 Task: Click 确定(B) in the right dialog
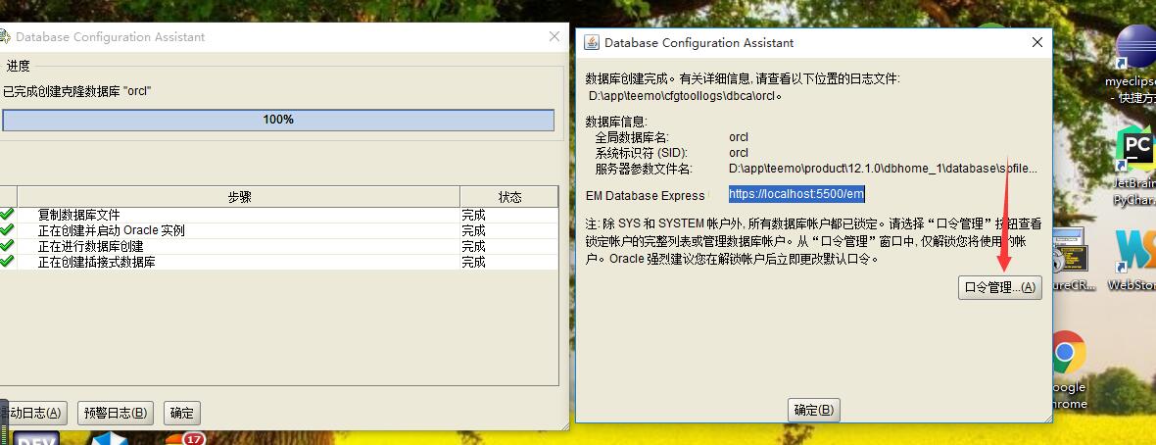point(814,411)
